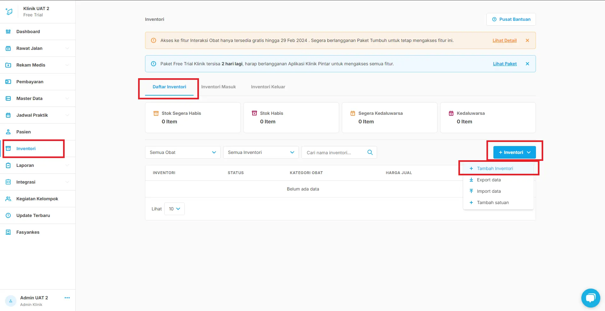
Task: Click the Update Terbaru info icon
Action: (x=8, y=215)
